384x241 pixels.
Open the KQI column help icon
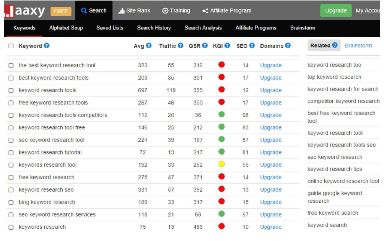click(x=227, y=46)
